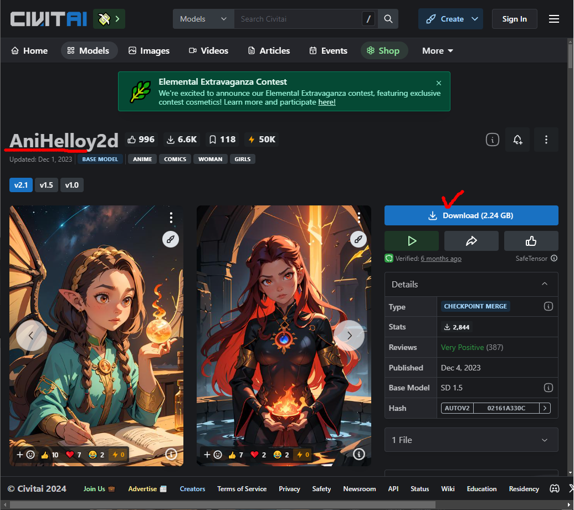Click the 118 bookmark stat
Screen dimensions: 574x510
click(223, 140)
